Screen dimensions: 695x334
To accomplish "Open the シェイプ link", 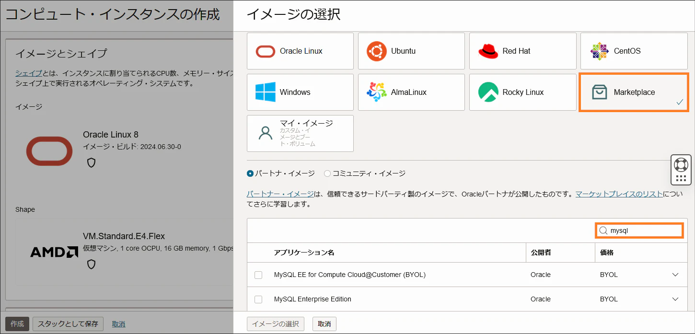I will pyautogui.click(x=29, y=73).
